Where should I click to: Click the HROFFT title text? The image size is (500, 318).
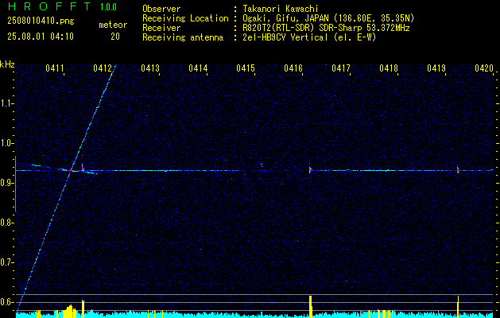click(50, 6)
